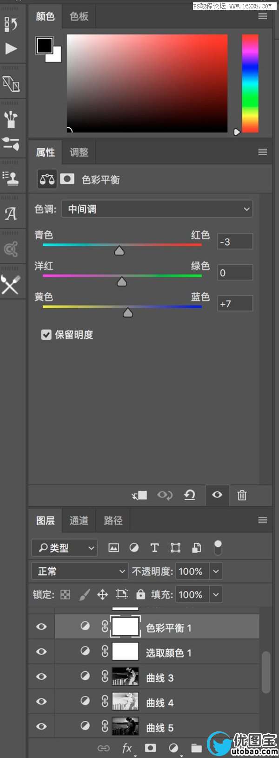
Task: Expand the 不透明度 opacity dropdown arrow
Action: pos(216,571)
